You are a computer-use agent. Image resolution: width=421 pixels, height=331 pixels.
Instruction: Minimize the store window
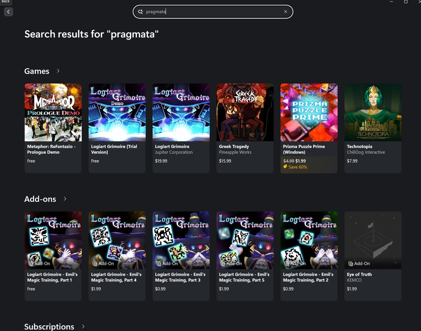(391, 2)
